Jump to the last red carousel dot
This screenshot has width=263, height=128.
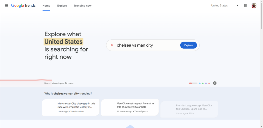click(209, 83)
